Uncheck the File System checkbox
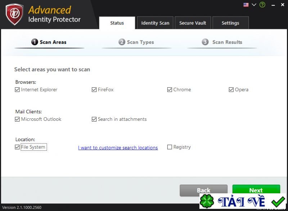This screenshot has height=211, width=288. tap(17, 147)
